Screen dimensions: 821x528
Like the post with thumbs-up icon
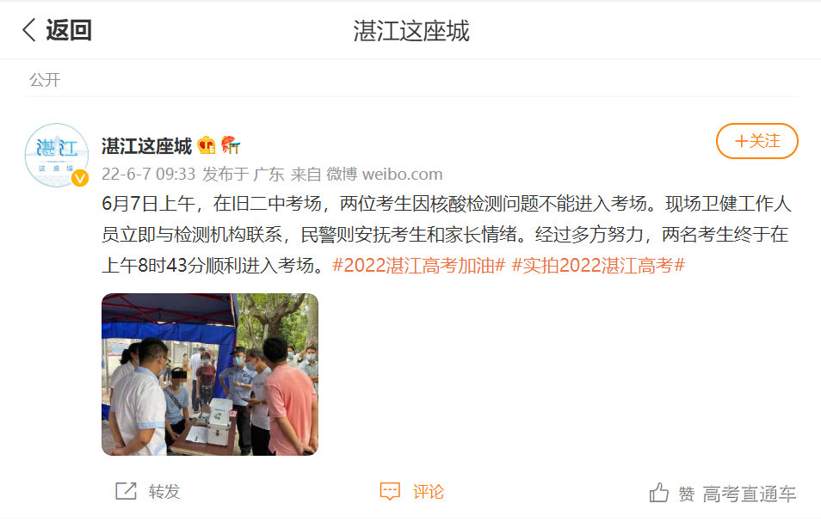coord(658,493)
